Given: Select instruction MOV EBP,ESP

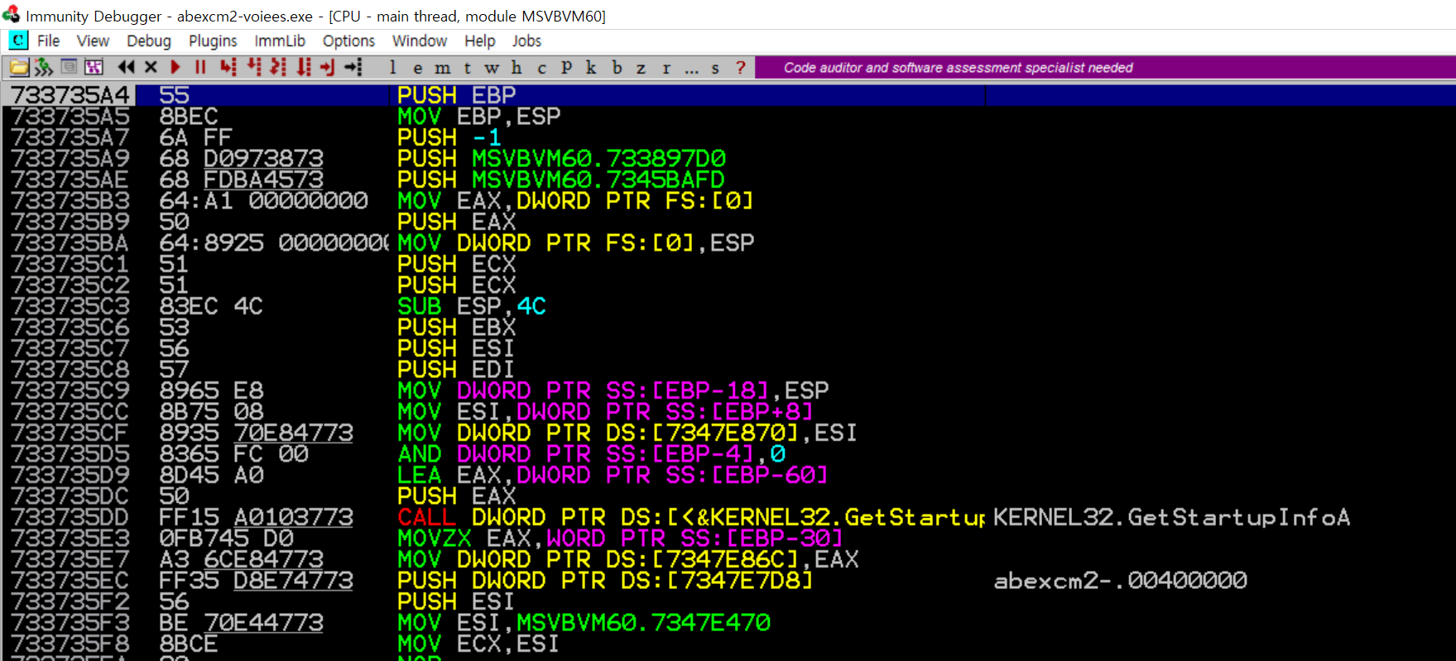Looking at the screenshot, I should (x=479, y=117).
